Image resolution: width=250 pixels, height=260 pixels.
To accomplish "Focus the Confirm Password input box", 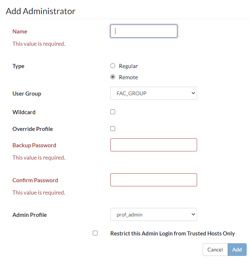I will pyautogui.click(x=154, y=180).
